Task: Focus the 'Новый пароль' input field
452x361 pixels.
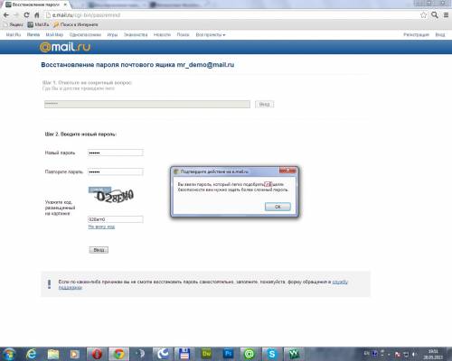Action: pos(116,153)
